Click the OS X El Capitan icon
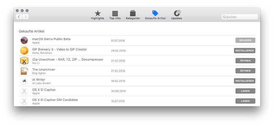Image resolution: width=274 pixels, height=126 pixels. pyautogui.click(x=24, y=91)
